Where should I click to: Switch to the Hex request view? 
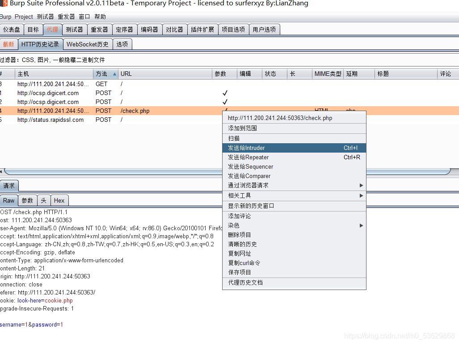click(x=59, y=200)
